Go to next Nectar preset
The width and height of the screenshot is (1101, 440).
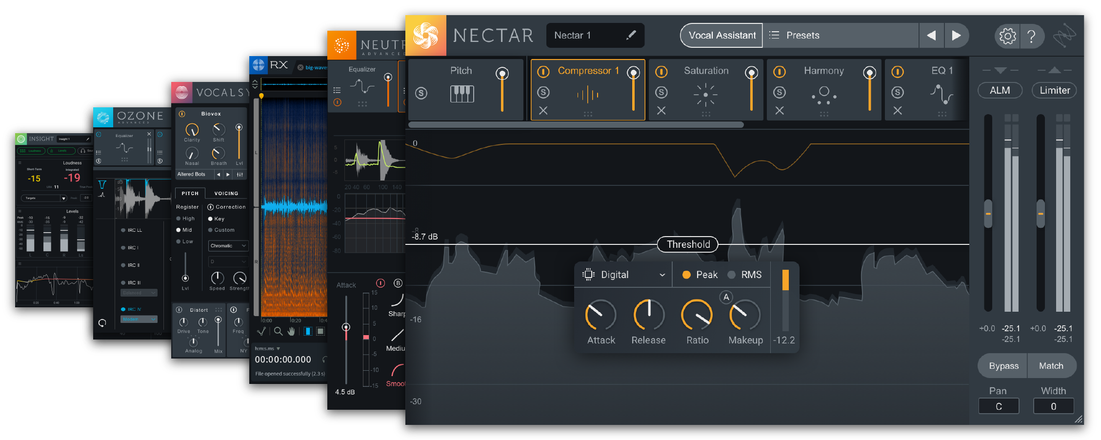[956, 35]
